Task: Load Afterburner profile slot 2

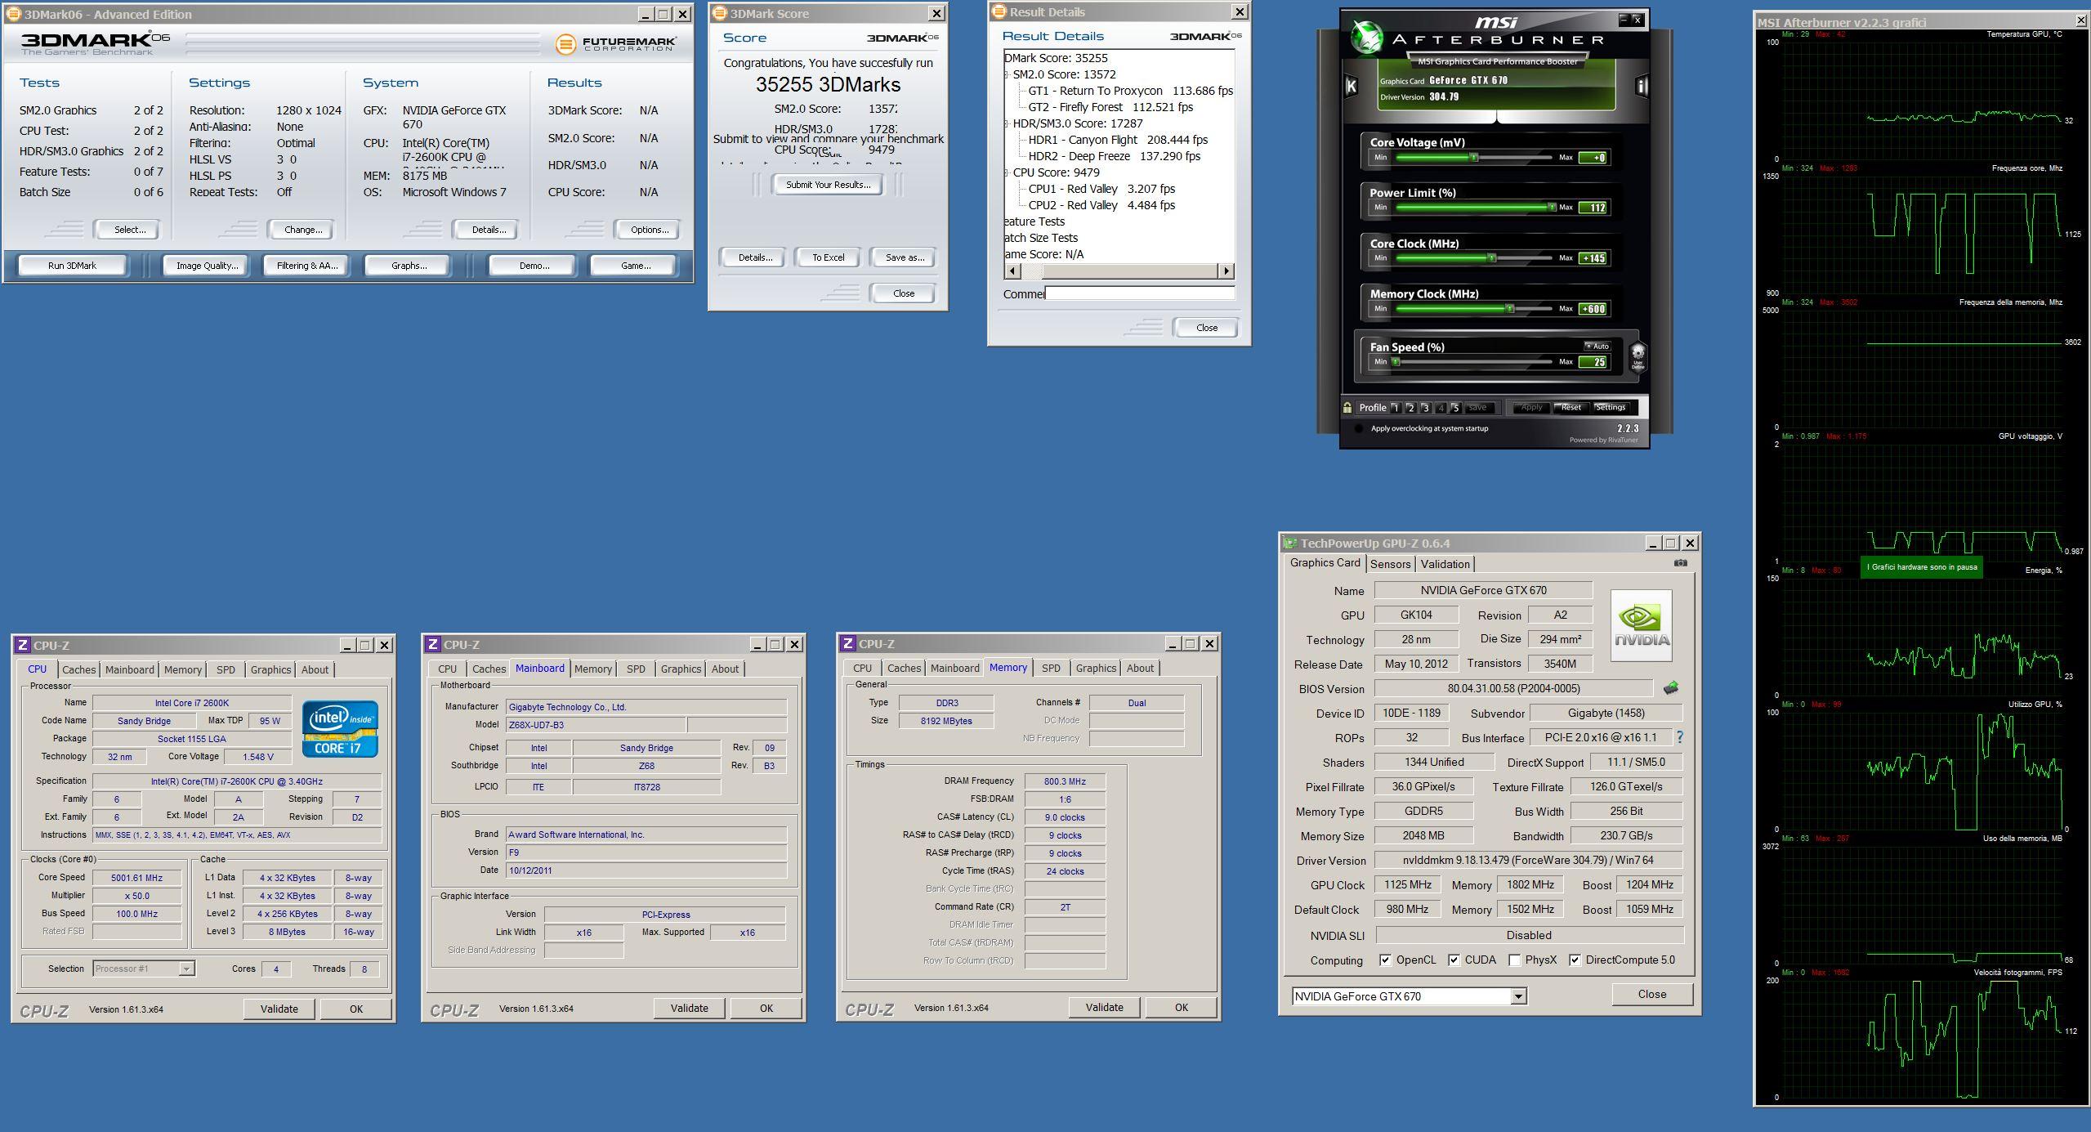Action: click(1410, 407)
